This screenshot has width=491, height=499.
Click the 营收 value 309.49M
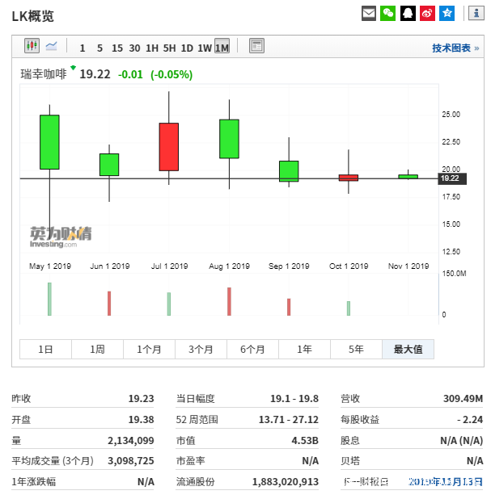[463, 398]
